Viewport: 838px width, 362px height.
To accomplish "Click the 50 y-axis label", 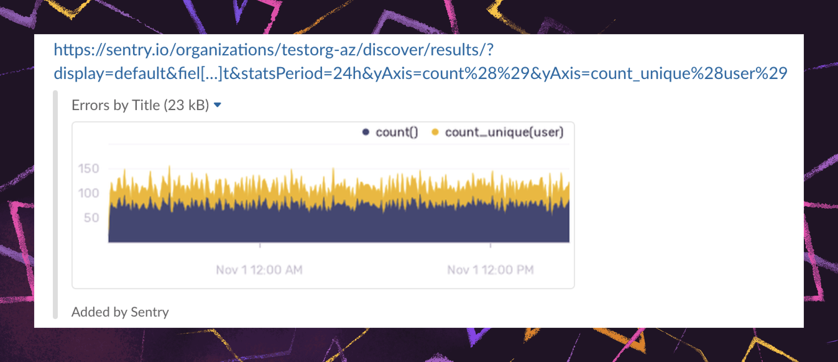I will (91, 217).
